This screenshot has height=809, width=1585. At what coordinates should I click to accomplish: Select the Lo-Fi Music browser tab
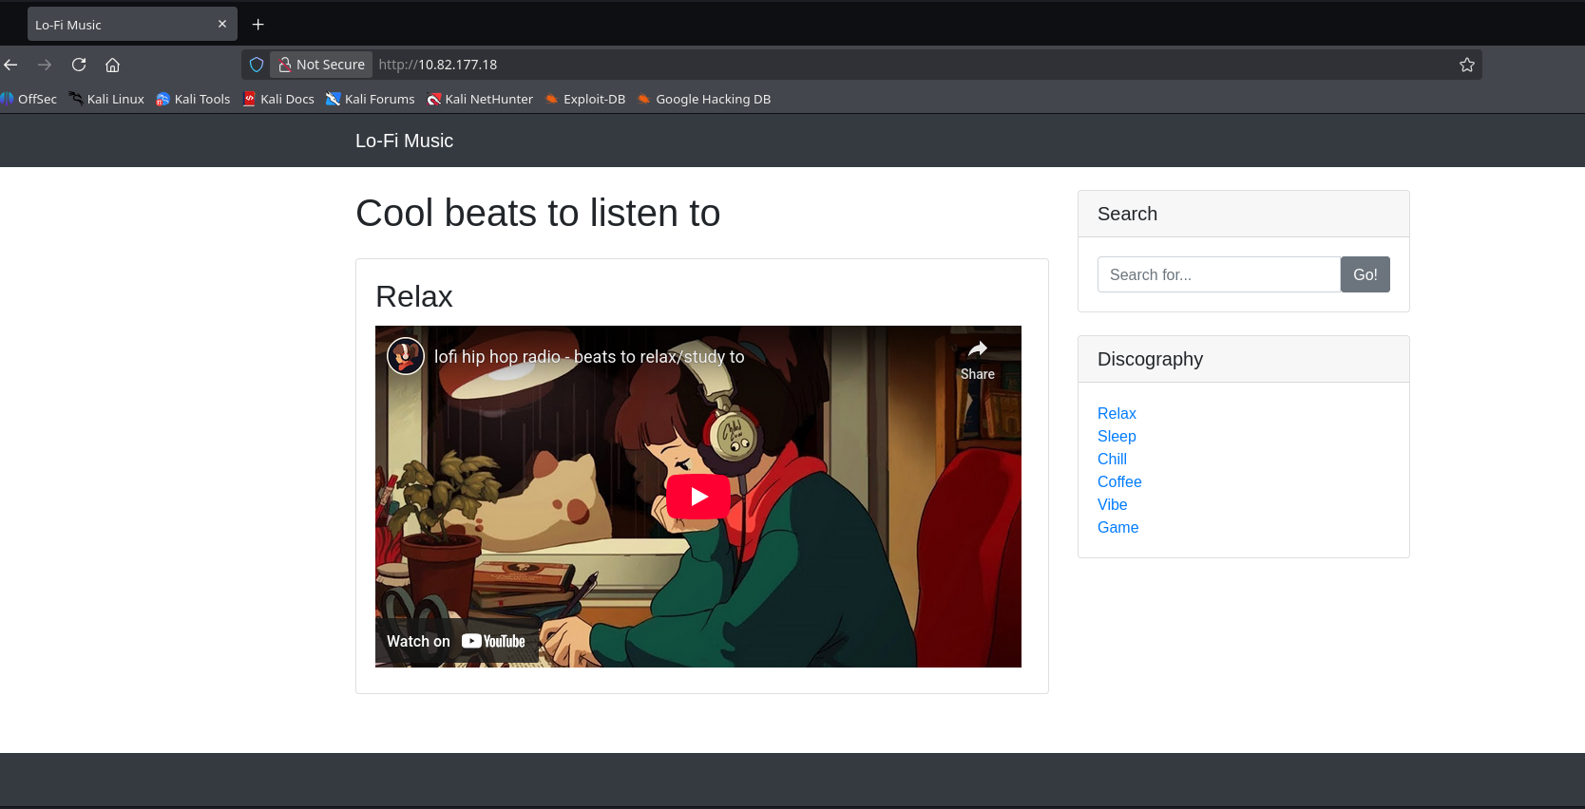tap(122, 25)
